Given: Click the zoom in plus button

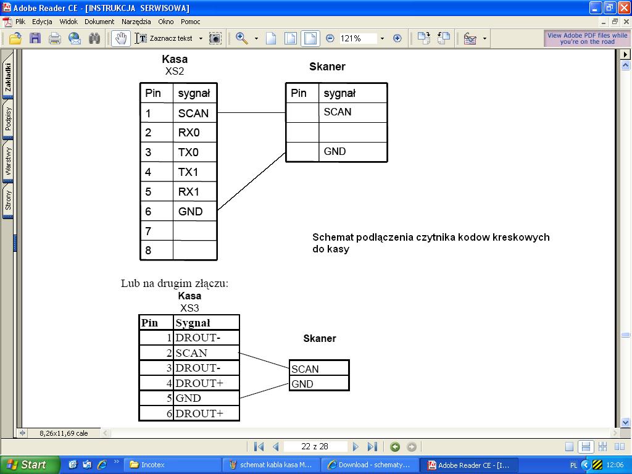Looking at the screenshot, I should tap(397, 38).
